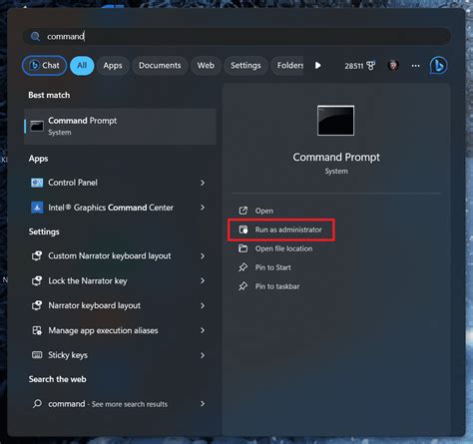Open the user profile avatar
This screenshot has height=444, width=473.
coord(393,65)
